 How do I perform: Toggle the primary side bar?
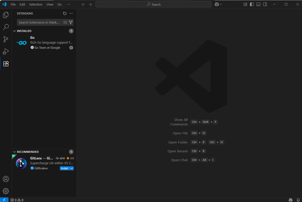[252, 4]
